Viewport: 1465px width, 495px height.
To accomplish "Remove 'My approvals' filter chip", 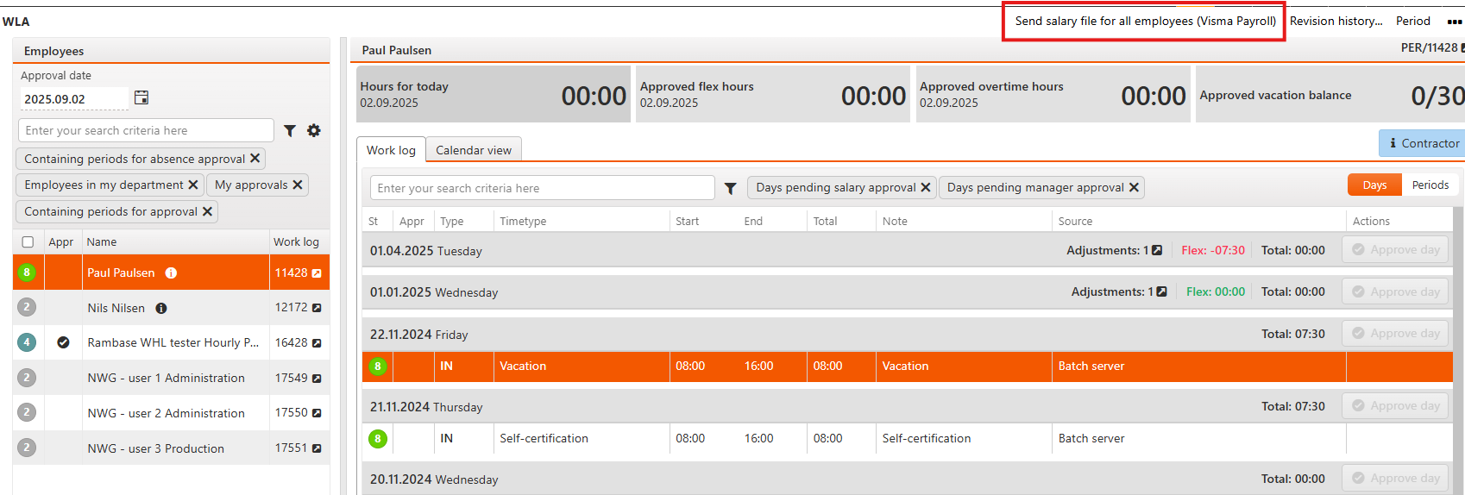I will point(298,185).
